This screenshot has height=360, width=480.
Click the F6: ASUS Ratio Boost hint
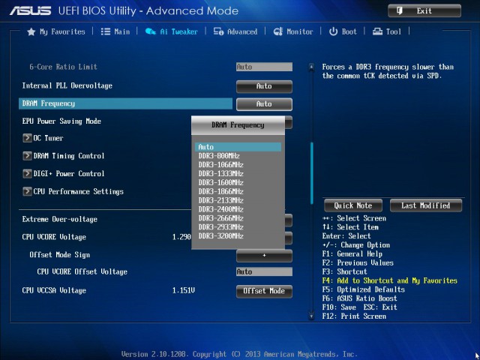[359, 298]
